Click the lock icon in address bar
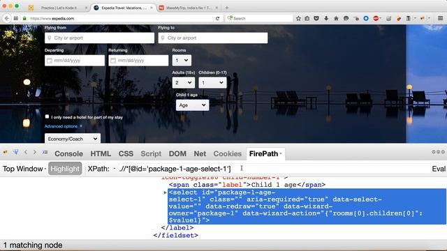 tap(25, 18)
